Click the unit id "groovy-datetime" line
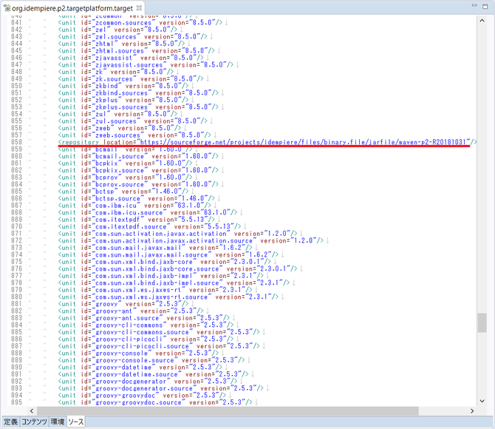 (x=140, y=367)
